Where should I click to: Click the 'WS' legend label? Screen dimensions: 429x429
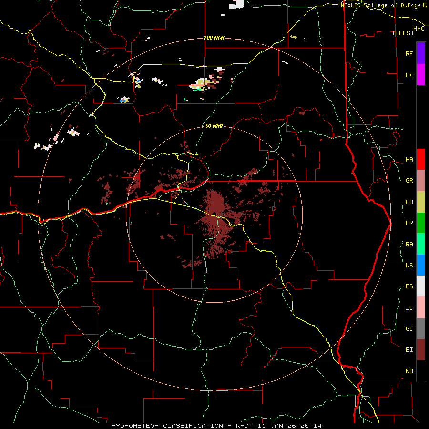[409, 265]
